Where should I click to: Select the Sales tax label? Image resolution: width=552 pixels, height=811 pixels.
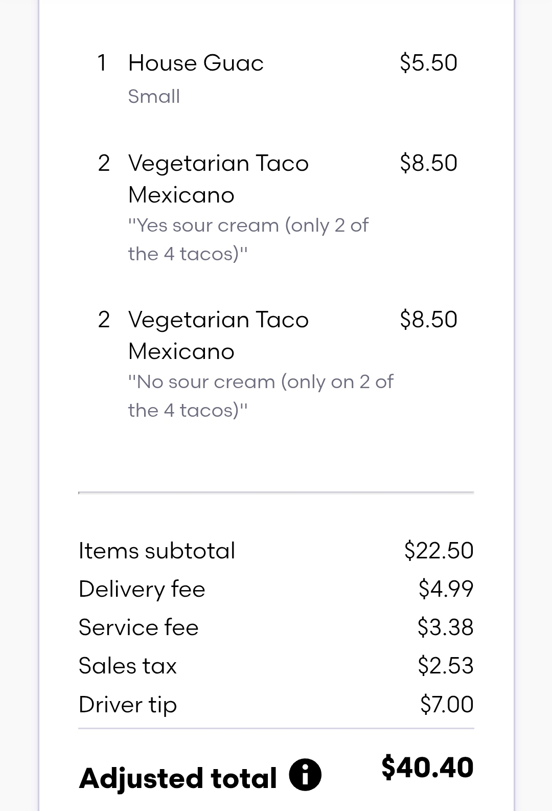128,666
